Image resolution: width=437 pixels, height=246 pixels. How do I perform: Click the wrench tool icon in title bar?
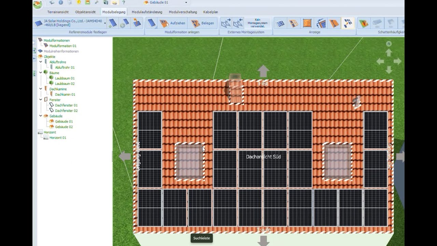(97, 2)
